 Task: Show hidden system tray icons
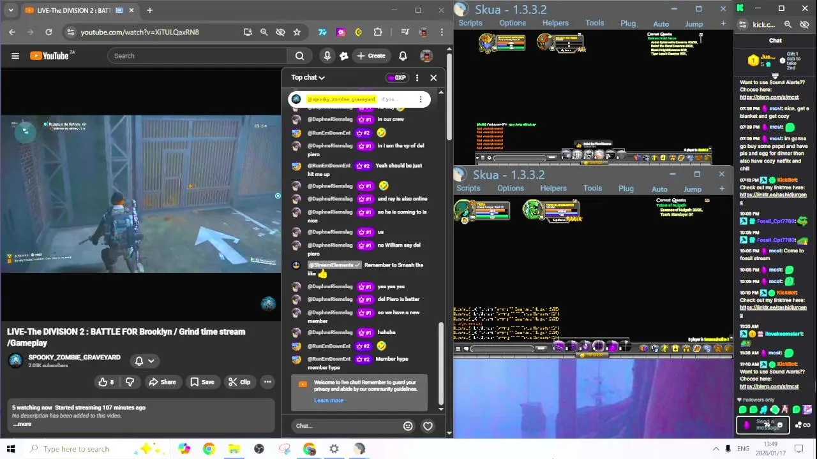[x=716, y=449]
